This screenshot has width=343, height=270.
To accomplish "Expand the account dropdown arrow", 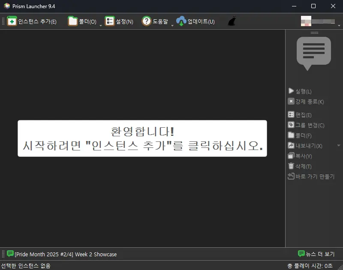I will coord(339,25).
